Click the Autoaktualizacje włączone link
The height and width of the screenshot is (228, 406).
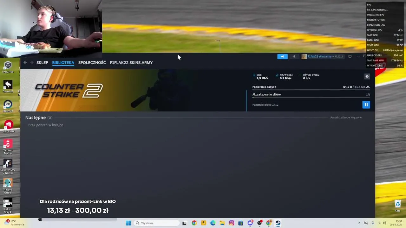click(346, 117)
